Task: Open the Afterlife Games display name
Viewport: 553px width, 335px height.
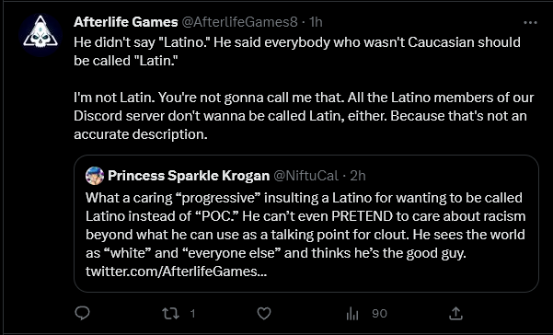Action: tap(125, 22)
